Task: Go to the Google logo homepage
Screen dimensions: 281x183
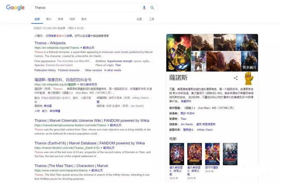Action: point(15,7)
